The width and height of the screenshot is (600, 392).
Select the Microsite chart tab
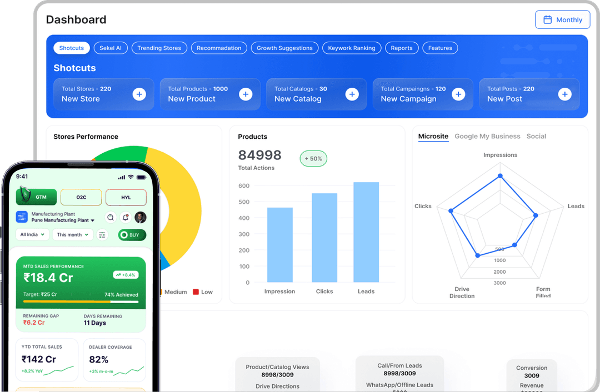click(433, 137)
